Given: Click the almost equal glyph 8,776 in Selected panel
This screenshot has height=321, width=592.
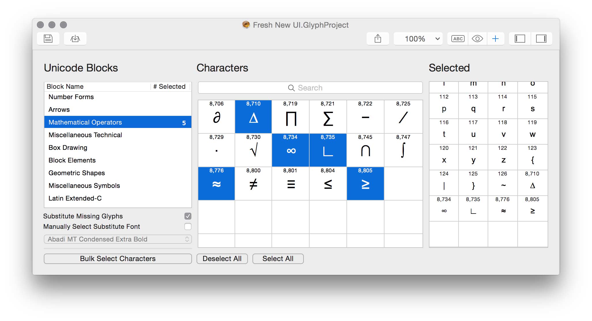Looking at the screenshot, I should (x=503, y=208).
